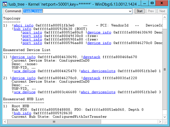This screenshot has width=170, height=127.
Task: Open device_info link for 0xfffffa8004630690 in device list
Action: tap(24, 57)
